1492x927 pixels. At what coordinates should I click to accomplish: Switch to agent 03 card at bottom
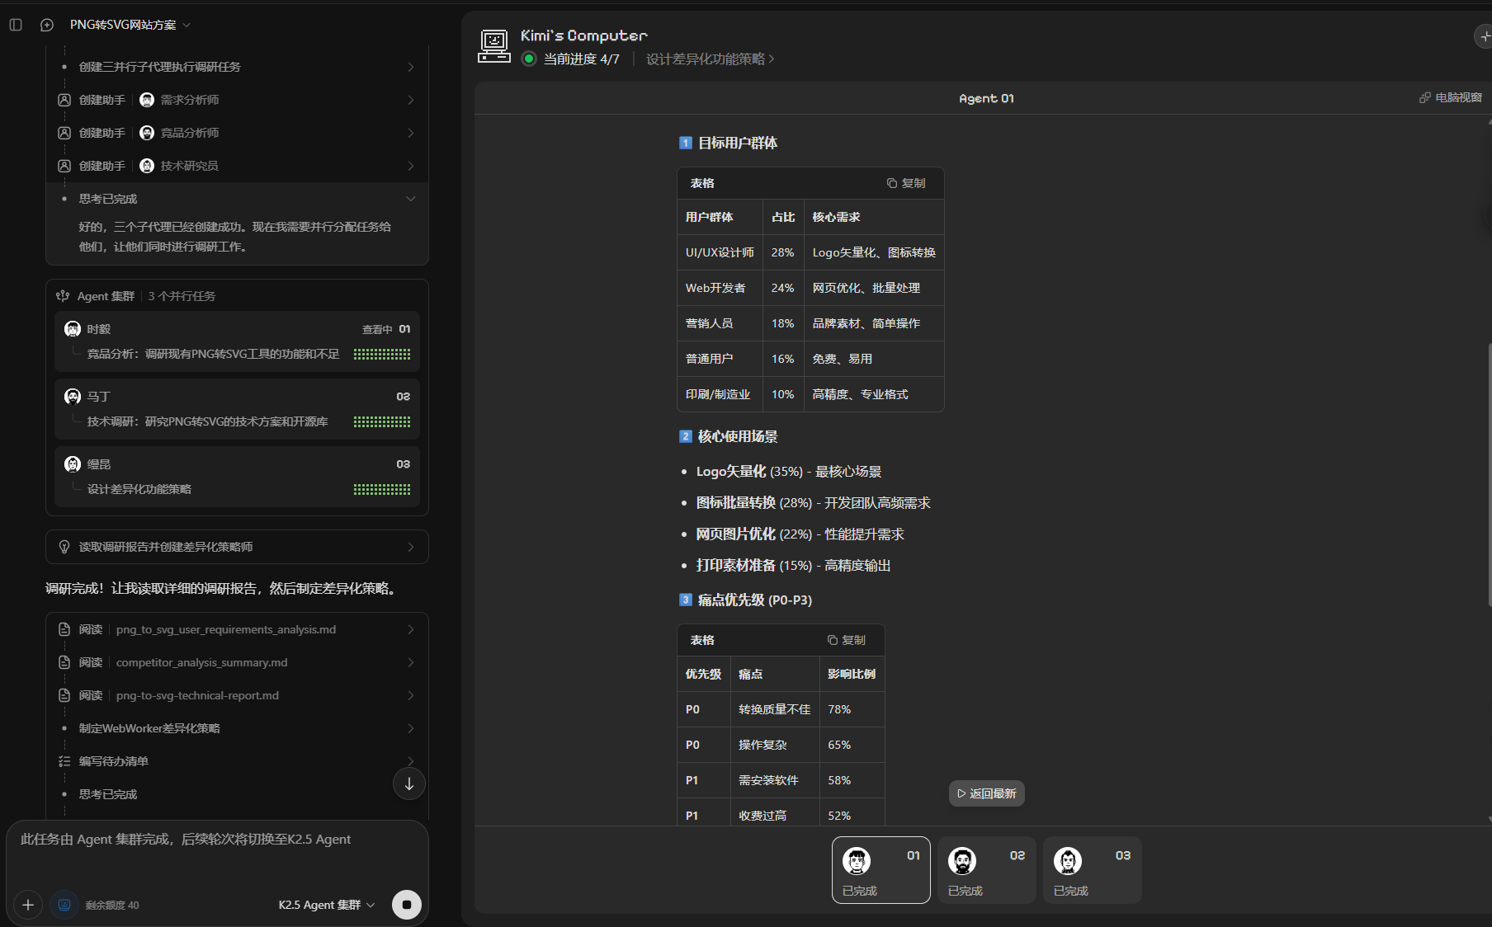pyautogui.click(x=1092, y=870)
